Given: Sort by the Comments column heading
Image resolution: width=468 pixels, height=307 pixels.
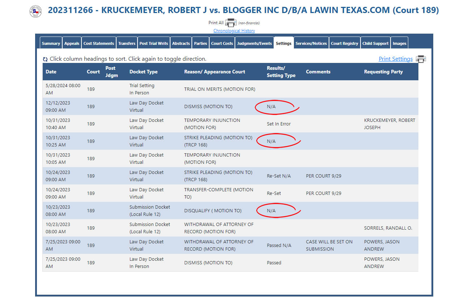Looking at the screenshot, I should (x=318, y=72).
